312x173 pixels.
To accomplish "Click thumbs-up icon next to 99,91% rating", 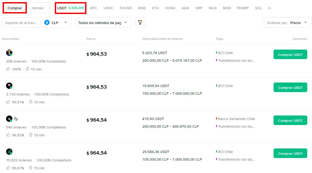I will [x=8, y=102].
